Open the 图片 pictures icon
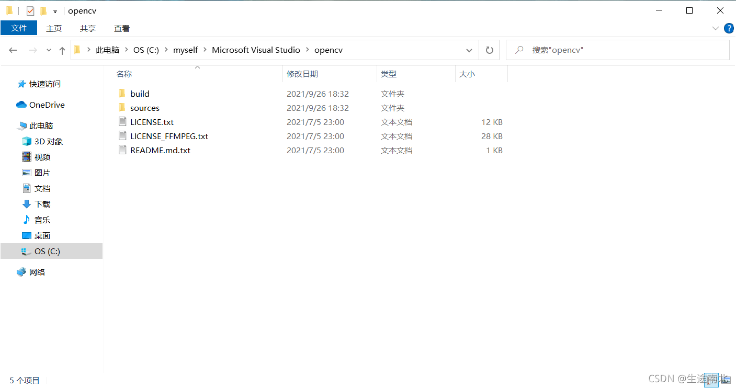This screenshot has width=736, height=388. click(27, 173)
